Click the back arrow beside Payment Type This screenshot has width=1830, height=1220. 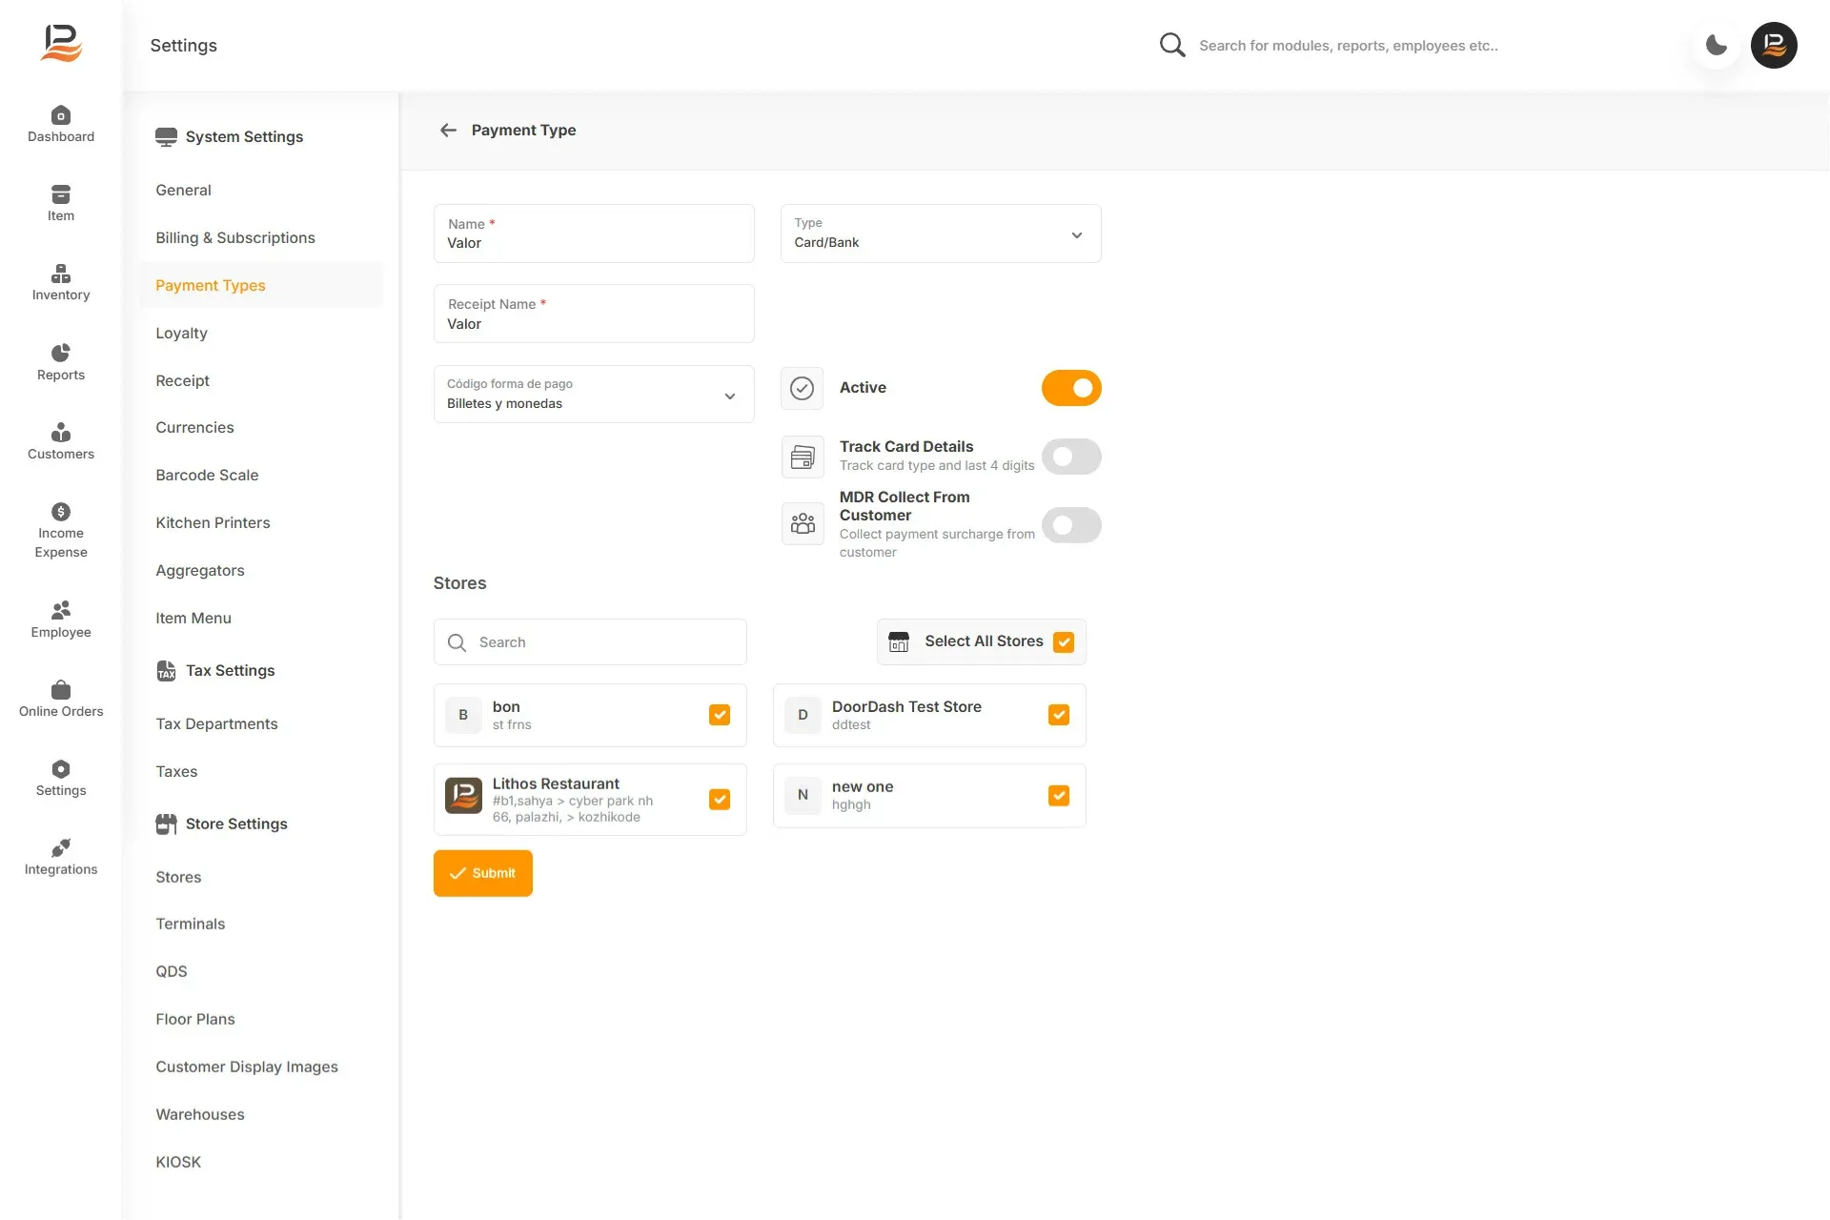(x=448, y=130)
